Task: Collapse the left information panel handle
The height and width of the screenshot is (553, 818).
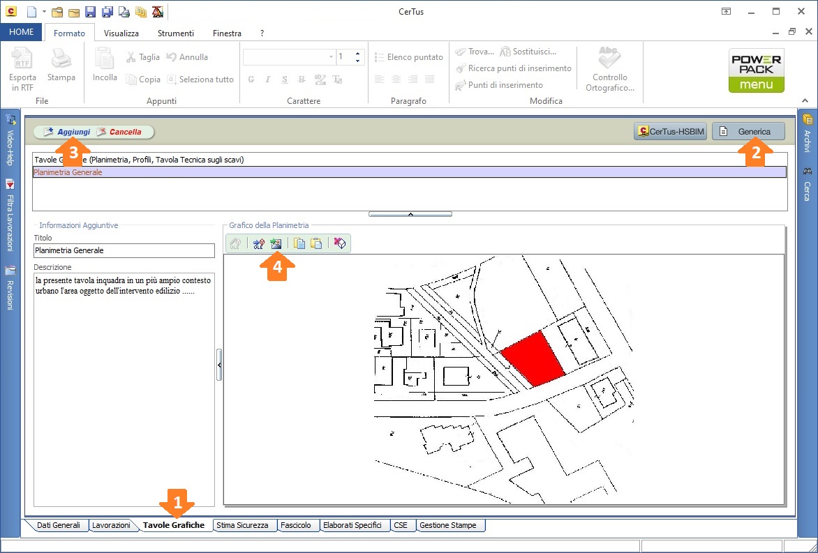Action: (219, 365)
